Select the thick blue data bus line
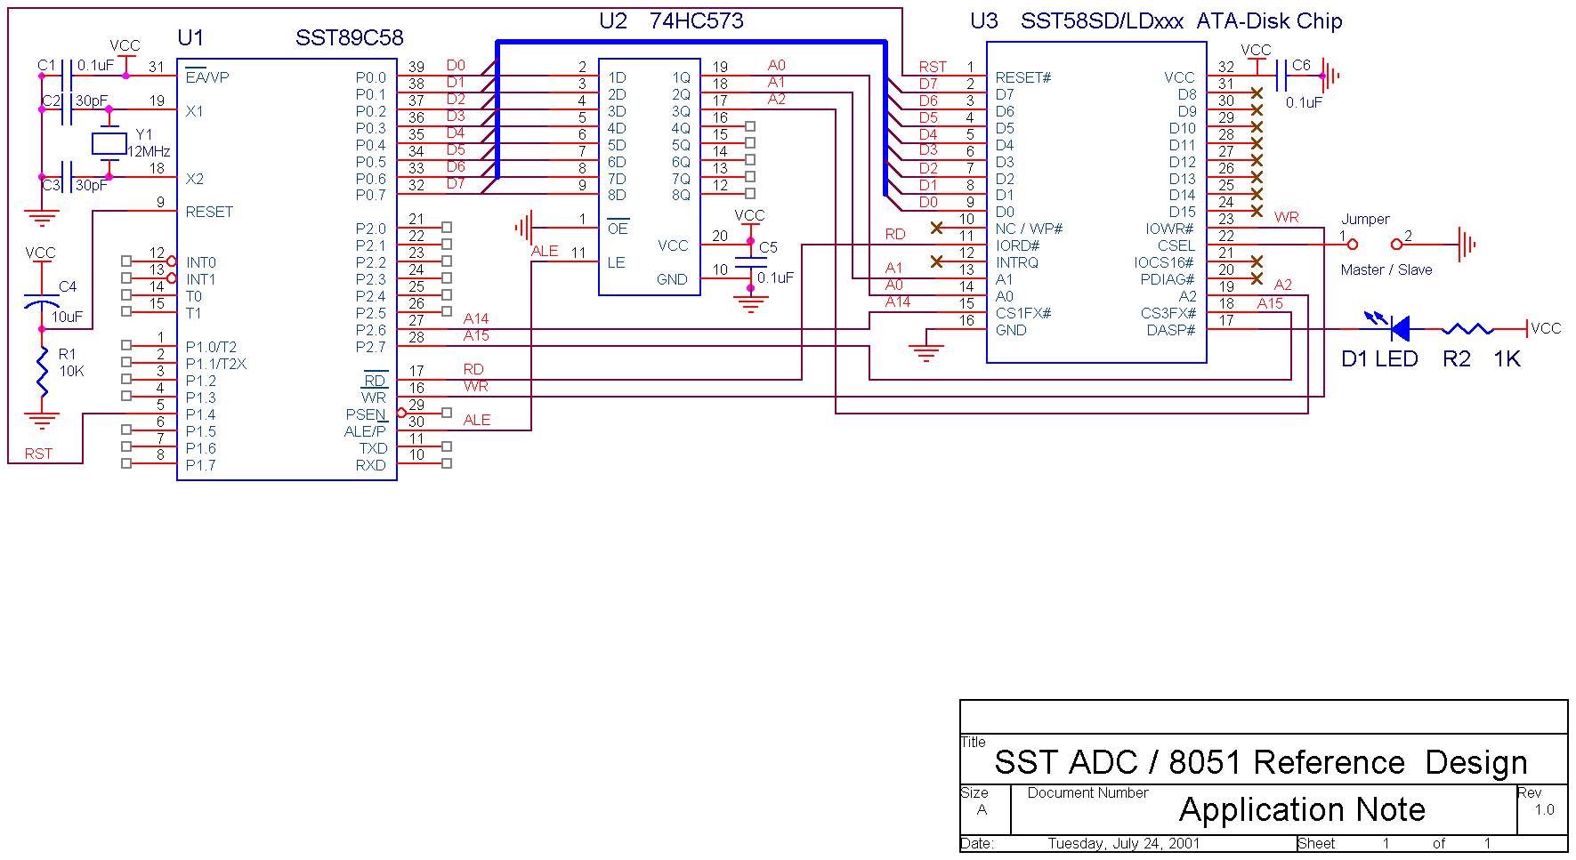The image size is (1576, 860). (691, 42)
